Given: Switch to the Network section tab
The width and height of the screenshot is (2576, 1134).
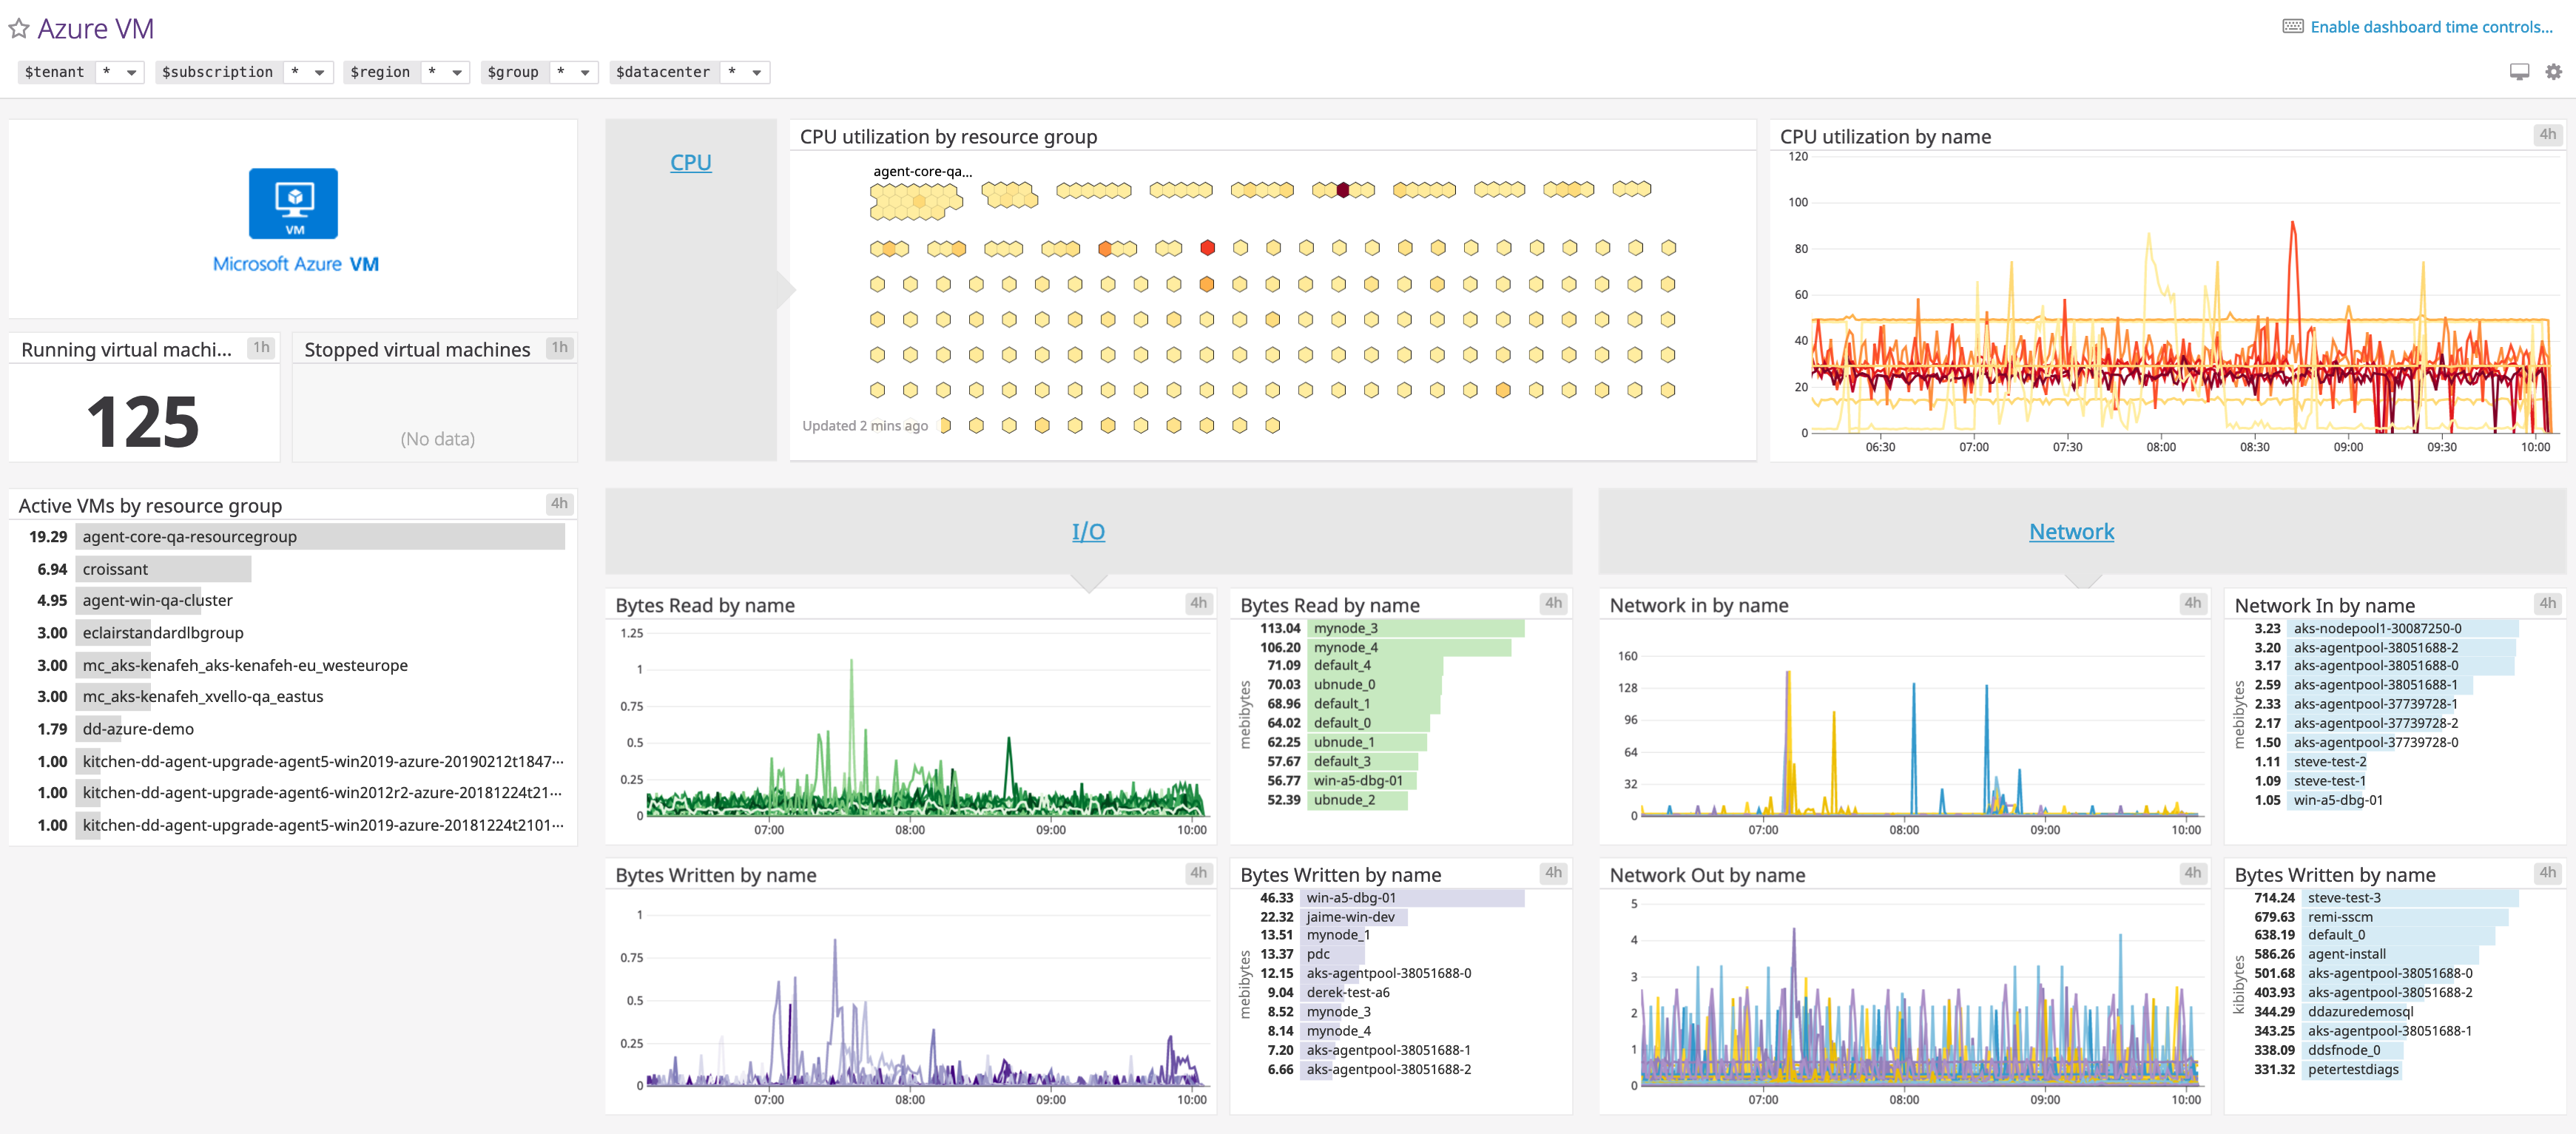Looking at the screenshot, I should (2070, 531).
